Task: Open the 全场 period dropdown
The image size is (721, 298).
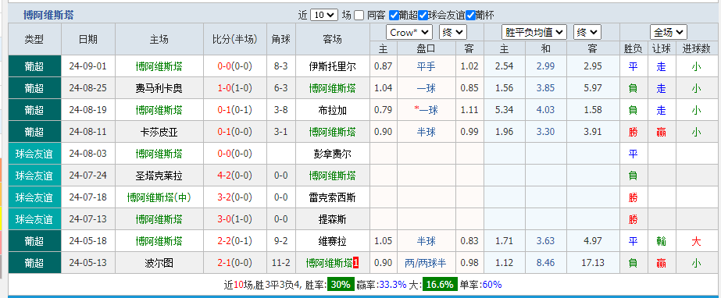Action: coord(669,32)
